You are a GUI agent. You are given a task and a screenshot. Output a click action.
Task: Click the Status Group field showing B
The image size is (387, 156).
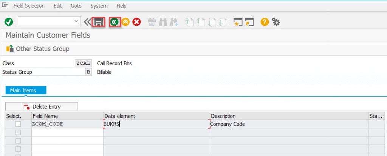coord(88,72)
